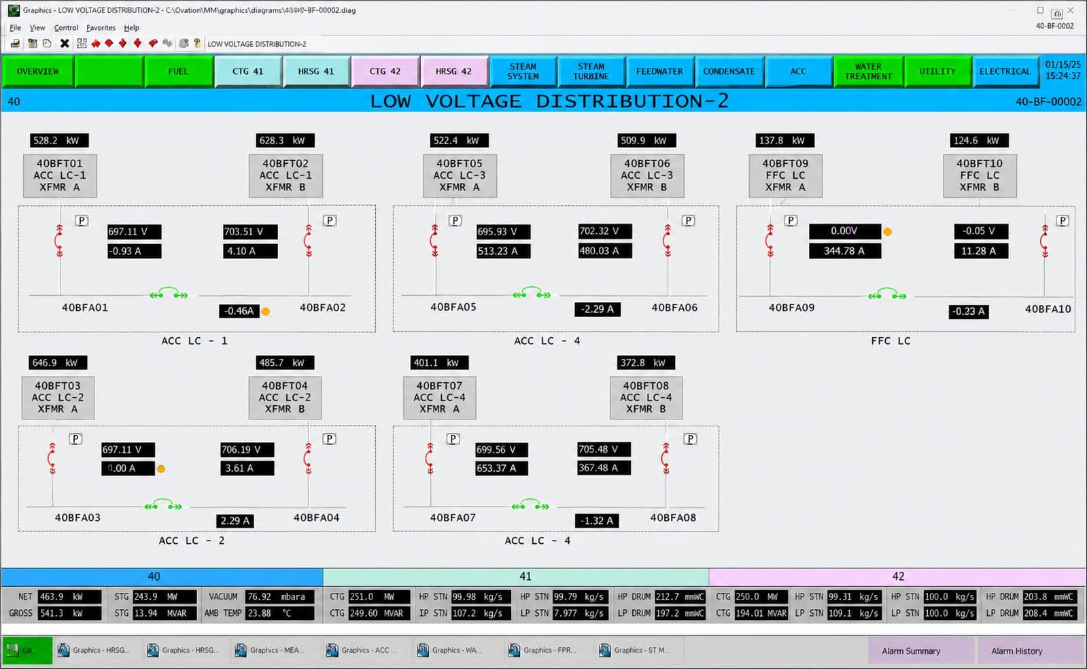Open the HRSG 41 display

pos(316,71)
